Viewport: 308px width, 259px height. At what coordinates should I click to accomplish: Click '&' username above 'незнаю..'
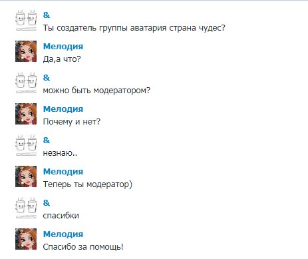[x=47, y=140]
